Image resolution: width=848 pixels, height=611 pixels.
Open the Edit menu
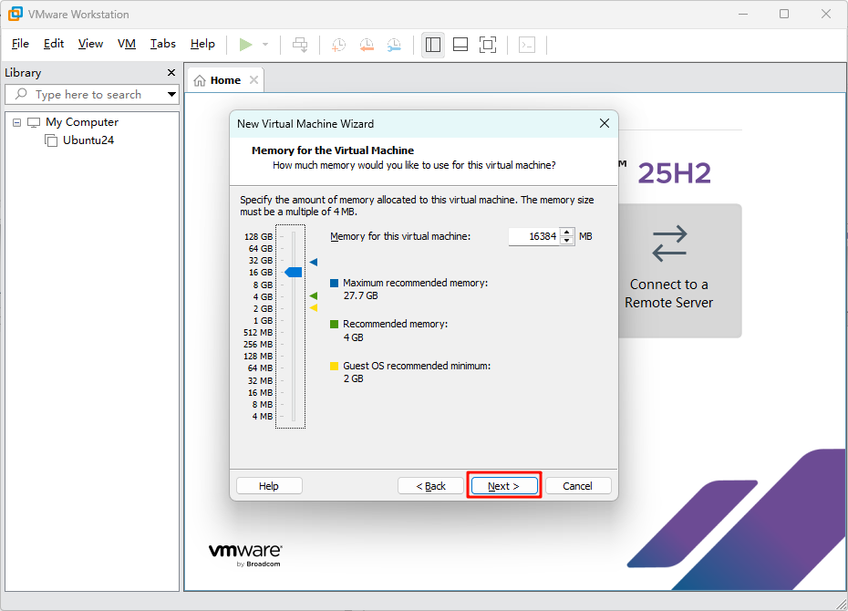54,44
